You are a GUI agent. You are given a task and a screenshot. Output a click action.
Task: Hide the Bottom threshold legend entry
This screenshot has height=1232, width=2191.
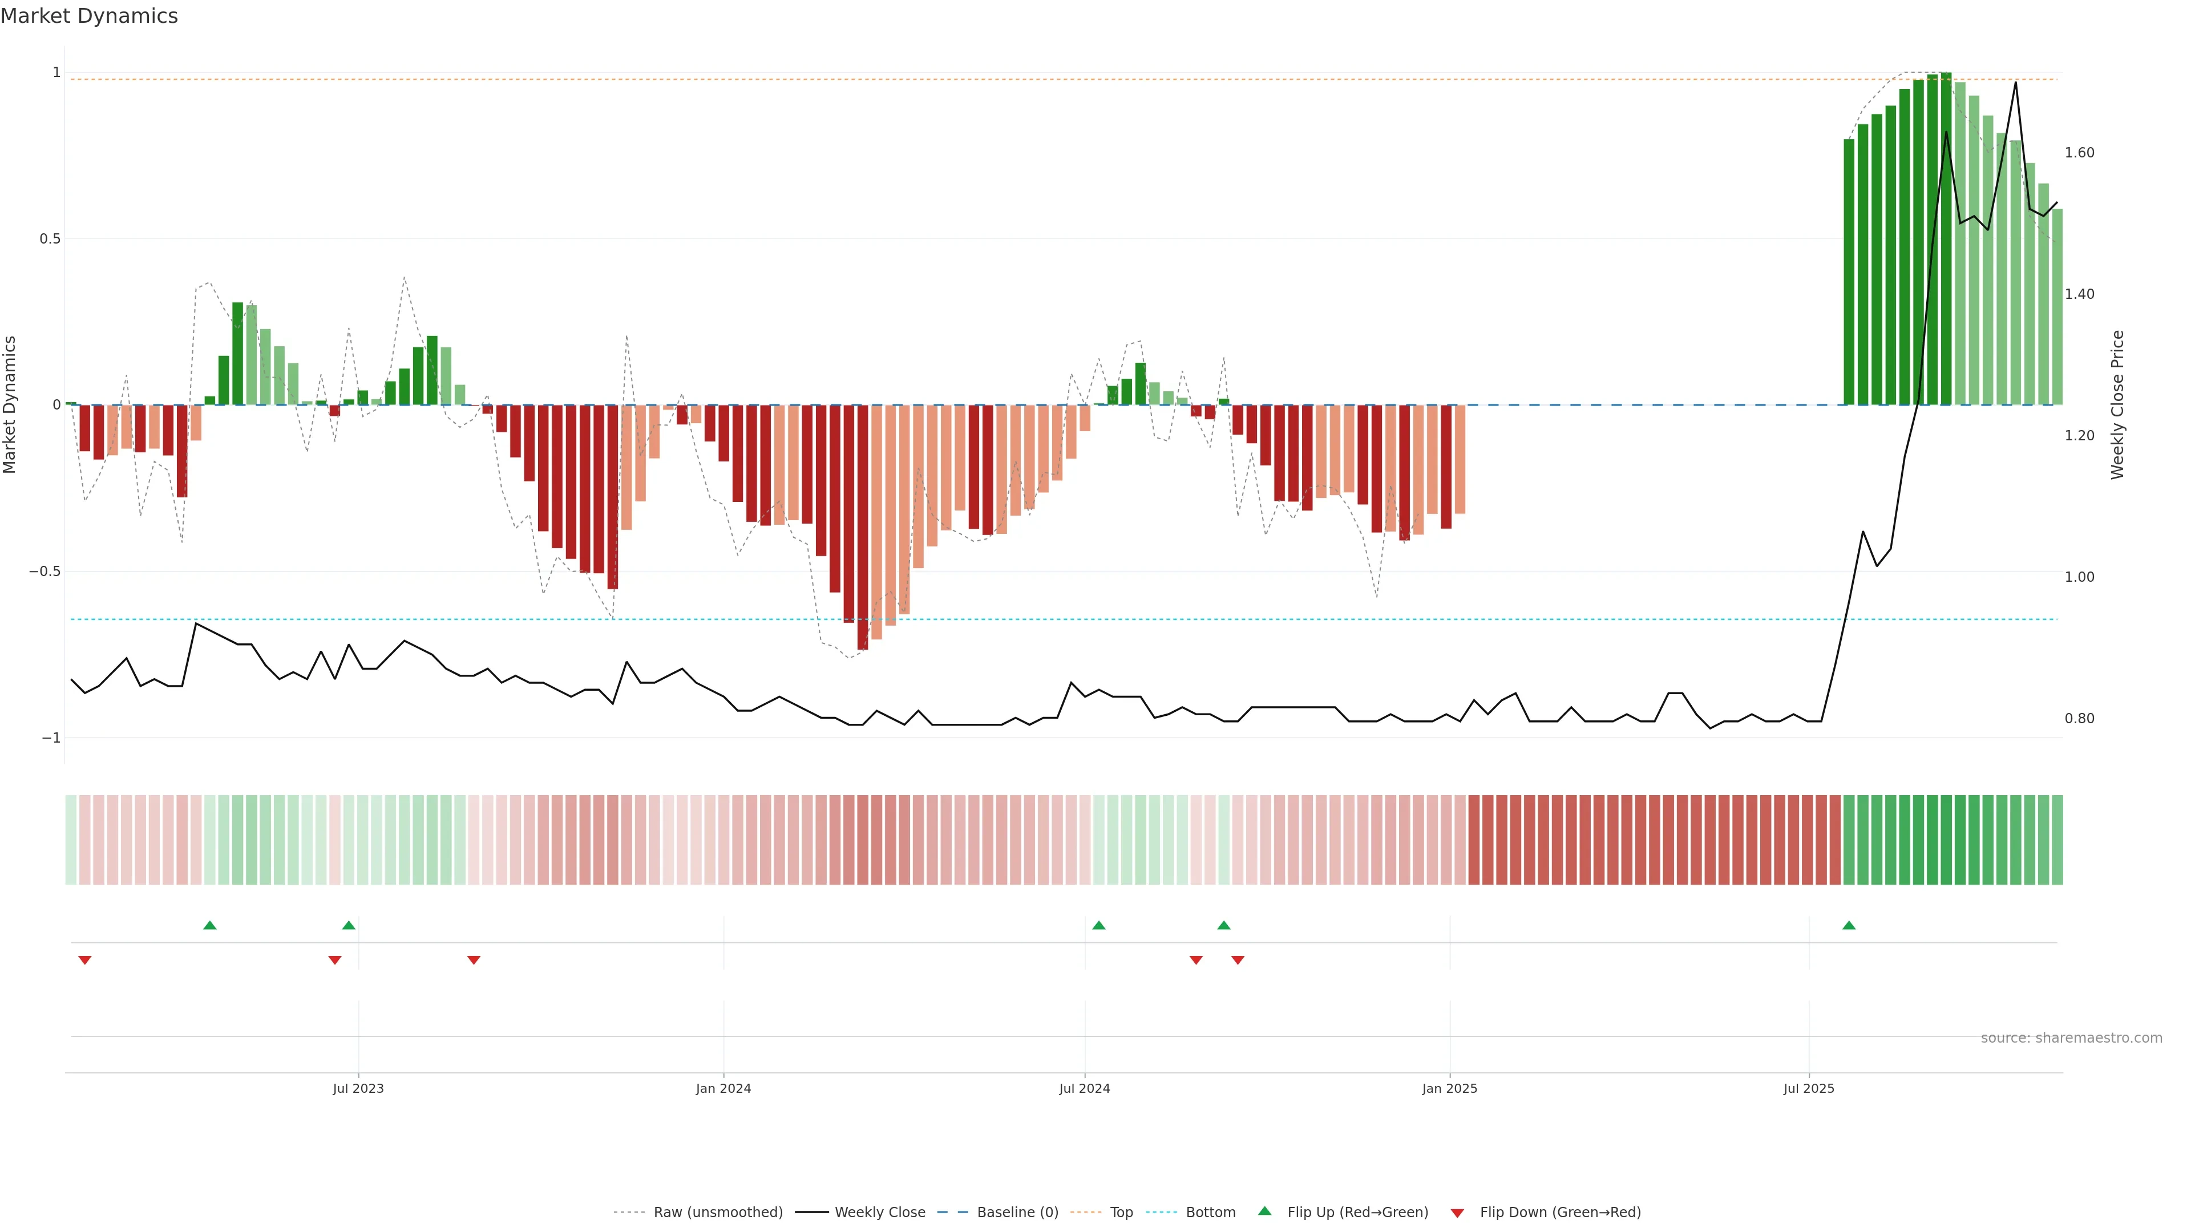(x=1210, y=1213)
